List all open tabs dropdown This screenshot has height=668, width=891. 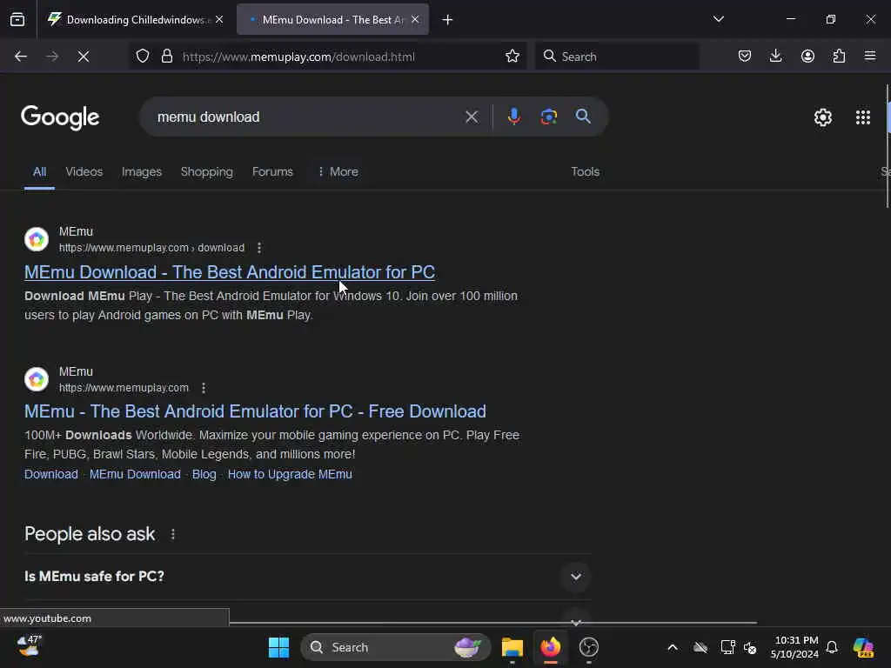[x=718, y=19]
